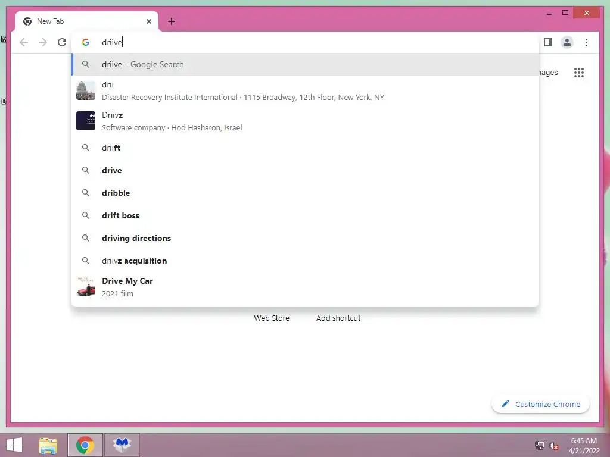Choose the Drive My Car 2021 film suggestion
610x457 pixels.
305,287
